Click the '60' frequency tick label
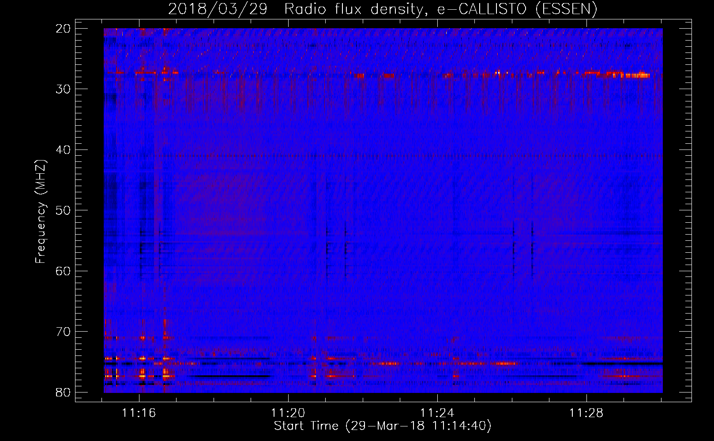Viewport: 714px width, 441px height. [x=64, y=271]
